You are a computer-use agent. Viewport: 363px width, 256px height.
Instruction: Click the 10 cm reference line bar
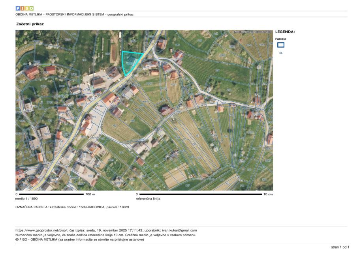201,194
